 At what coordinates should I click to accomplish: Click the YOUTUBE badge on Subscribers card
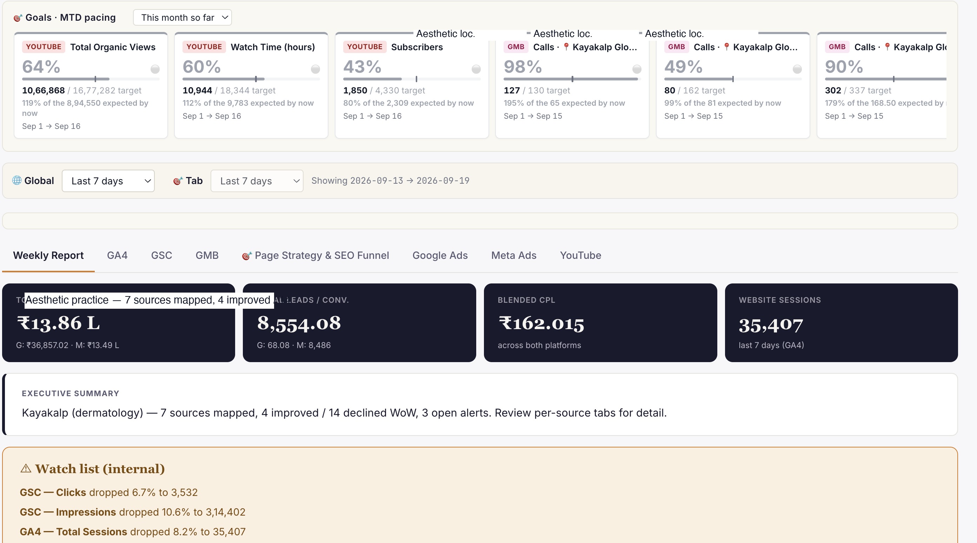click(x=365, y=47)
